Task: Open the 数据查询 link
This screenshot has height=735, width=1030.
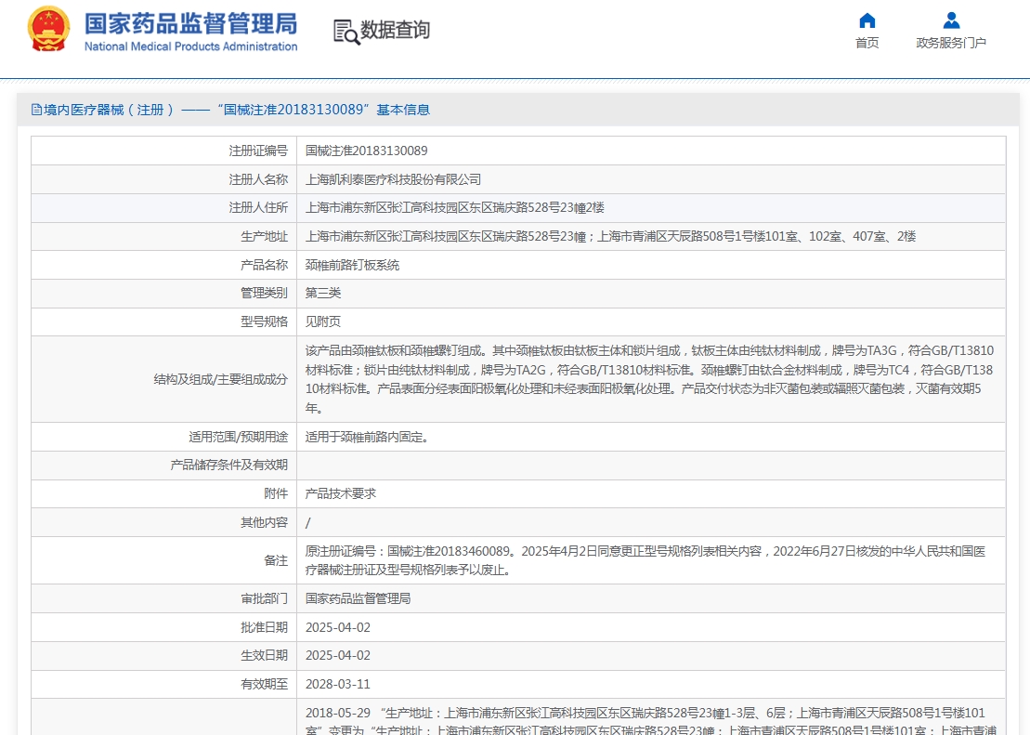Action: (395, 31)
